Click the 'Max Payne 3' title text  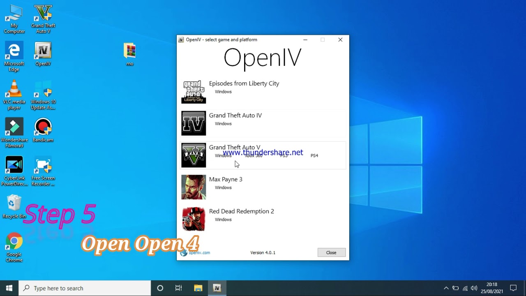(x=226, y=180)
